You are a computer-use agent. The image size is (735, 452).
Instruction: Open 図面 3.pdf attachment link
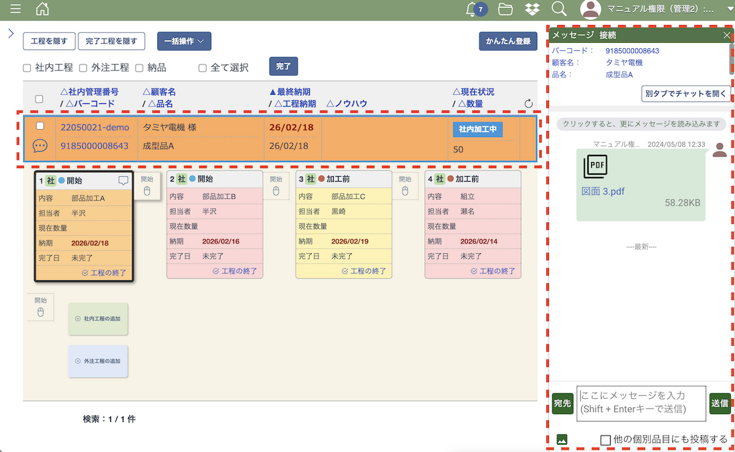tap(603, 191)
